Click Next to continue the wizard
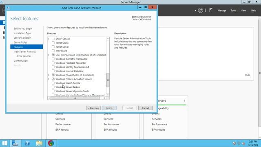This screenshot has height=147, width=261. 109,108
